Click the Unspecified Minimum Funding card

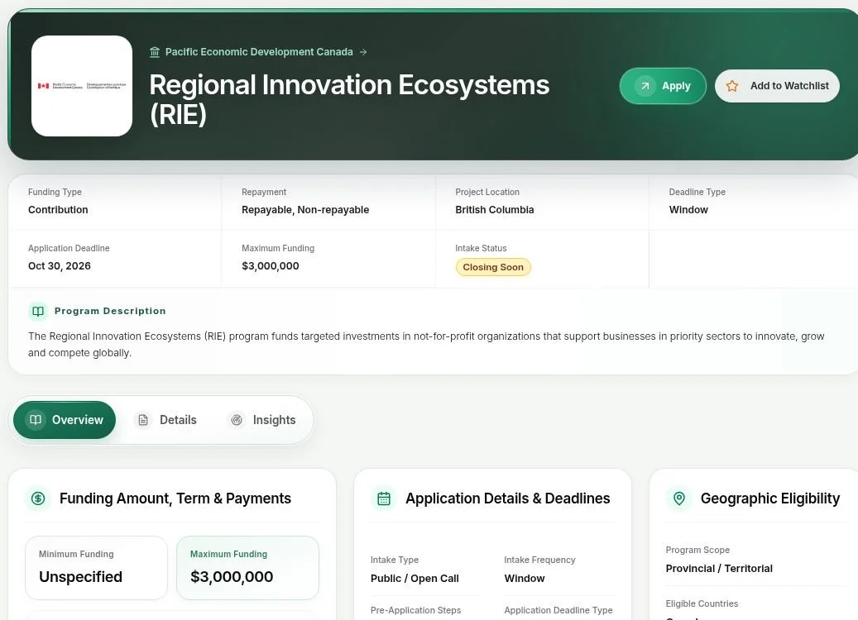[96, 568]
